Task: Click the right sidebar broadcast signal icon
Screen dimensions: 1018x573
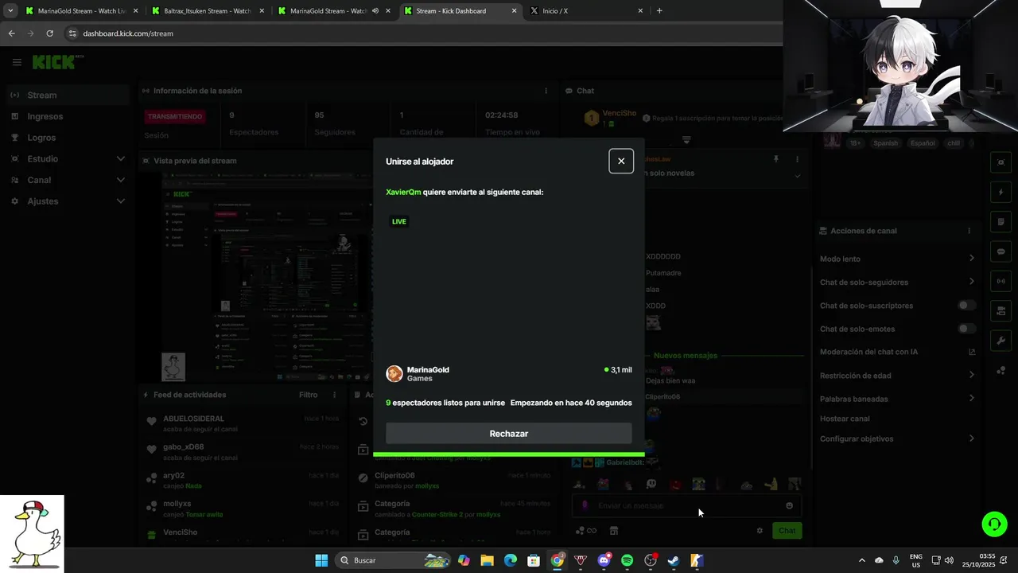Action: point(1001,281)
